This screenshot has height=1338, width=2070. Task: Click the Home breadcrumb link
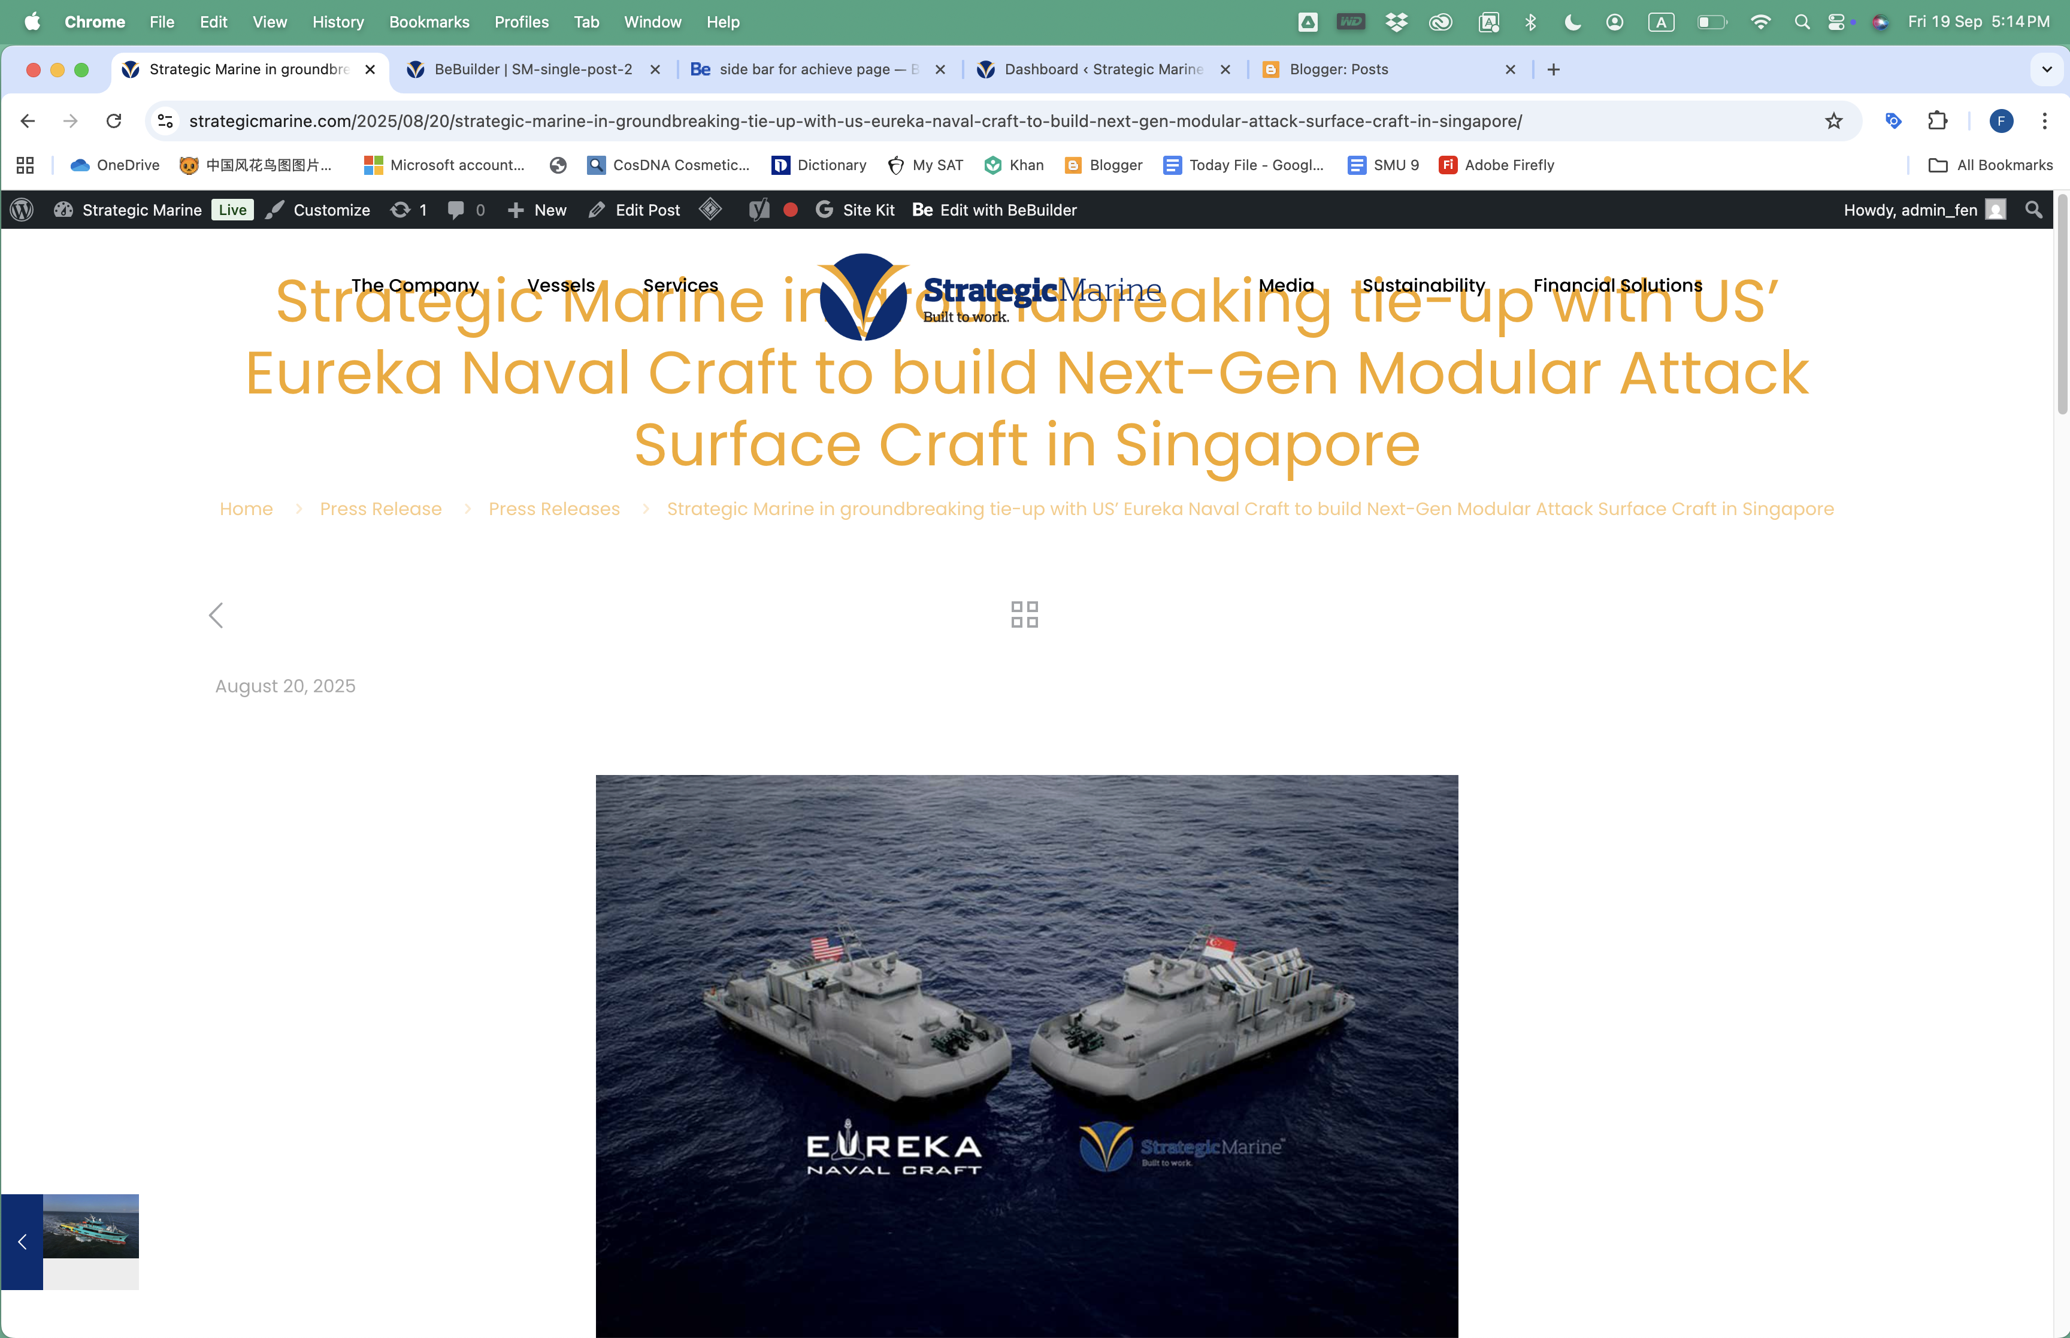[x=246, y=508]
